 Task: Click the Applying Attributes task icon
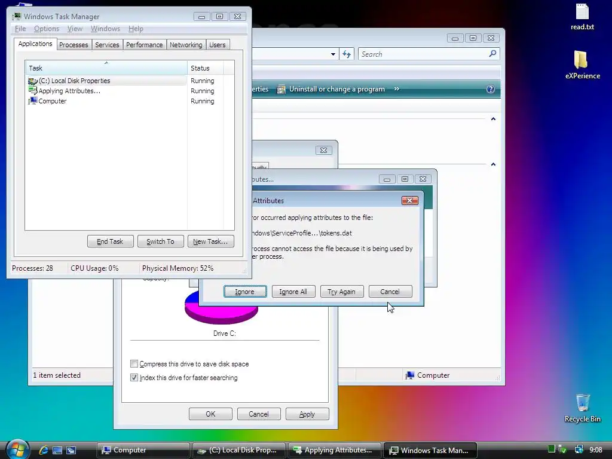coord(33,91)
